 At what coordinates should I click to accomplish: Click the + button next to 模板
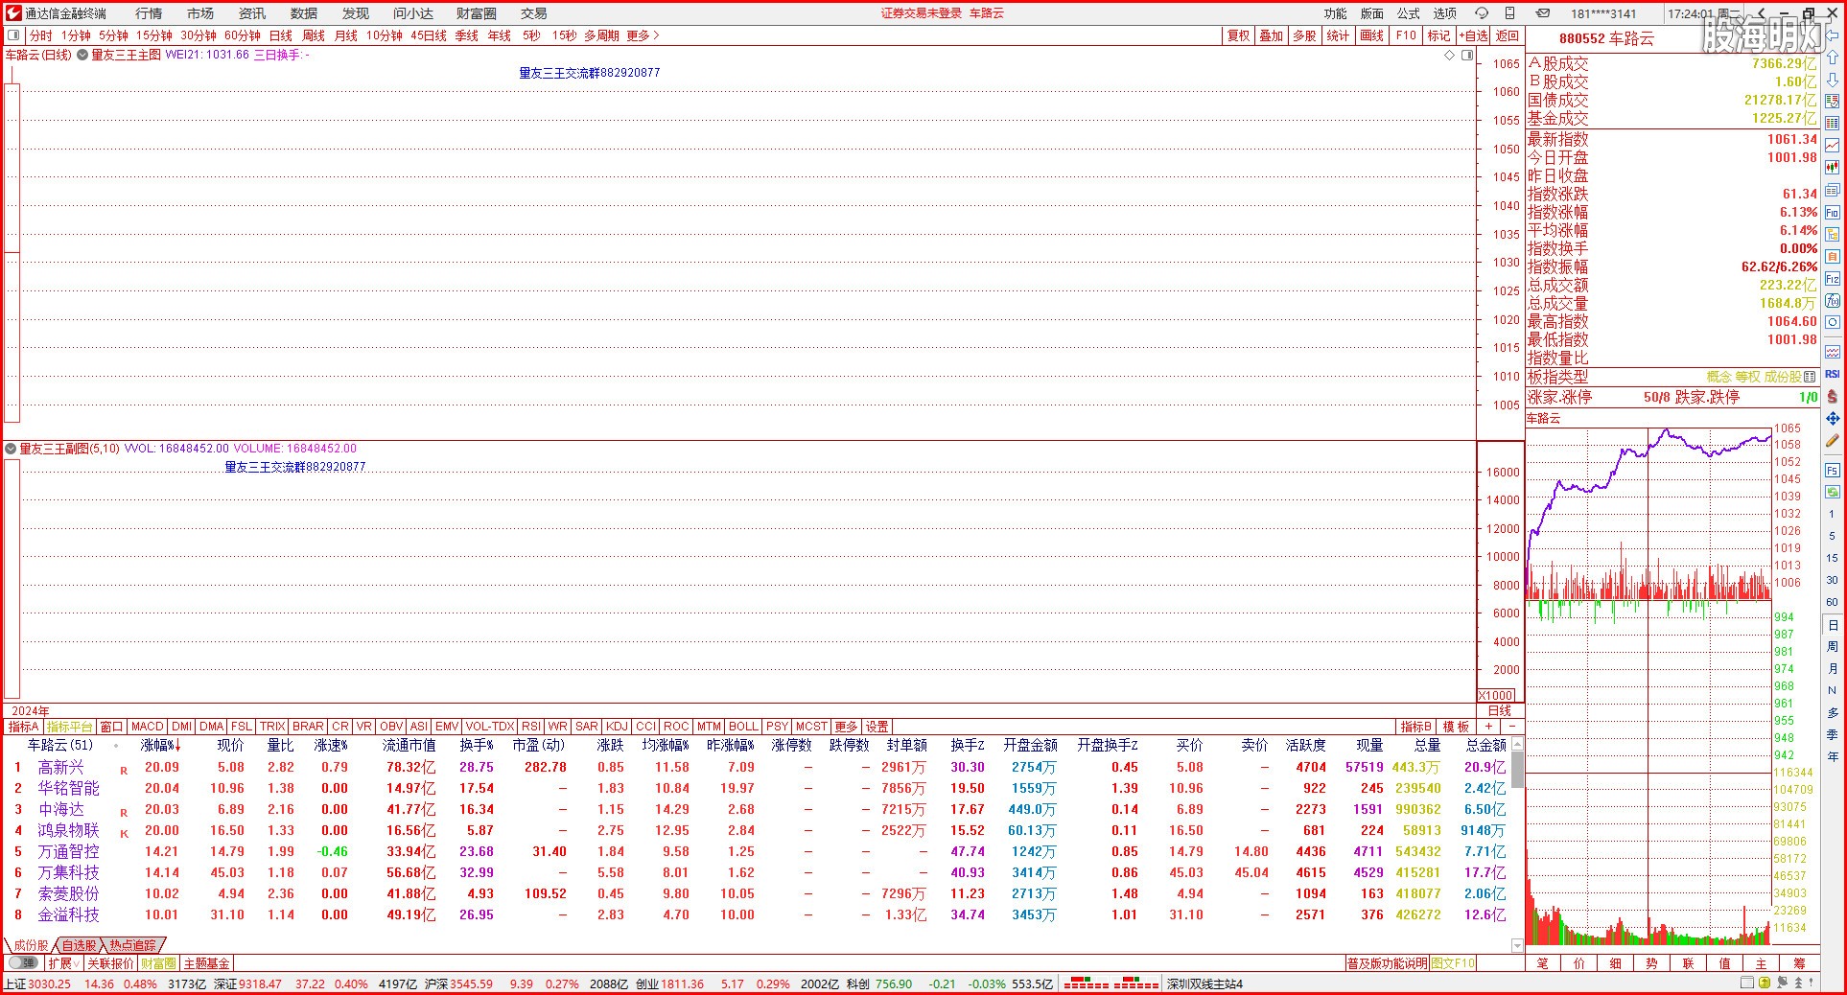click(x=1488, y=727)
